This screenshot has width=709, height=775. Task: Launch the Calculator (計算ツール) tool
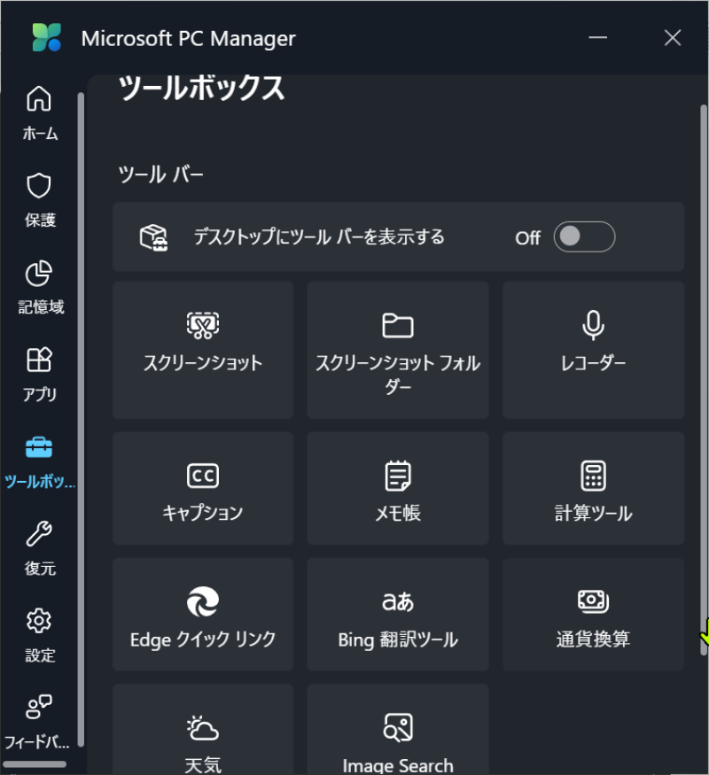point(593,489)
